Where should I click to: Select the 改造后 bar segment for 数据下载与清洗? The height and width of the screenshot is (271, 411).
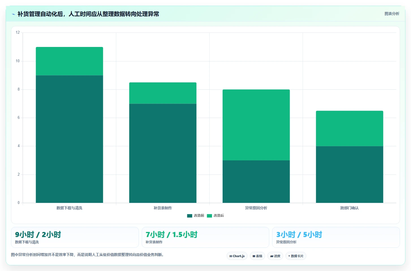(x=69, y=61)
